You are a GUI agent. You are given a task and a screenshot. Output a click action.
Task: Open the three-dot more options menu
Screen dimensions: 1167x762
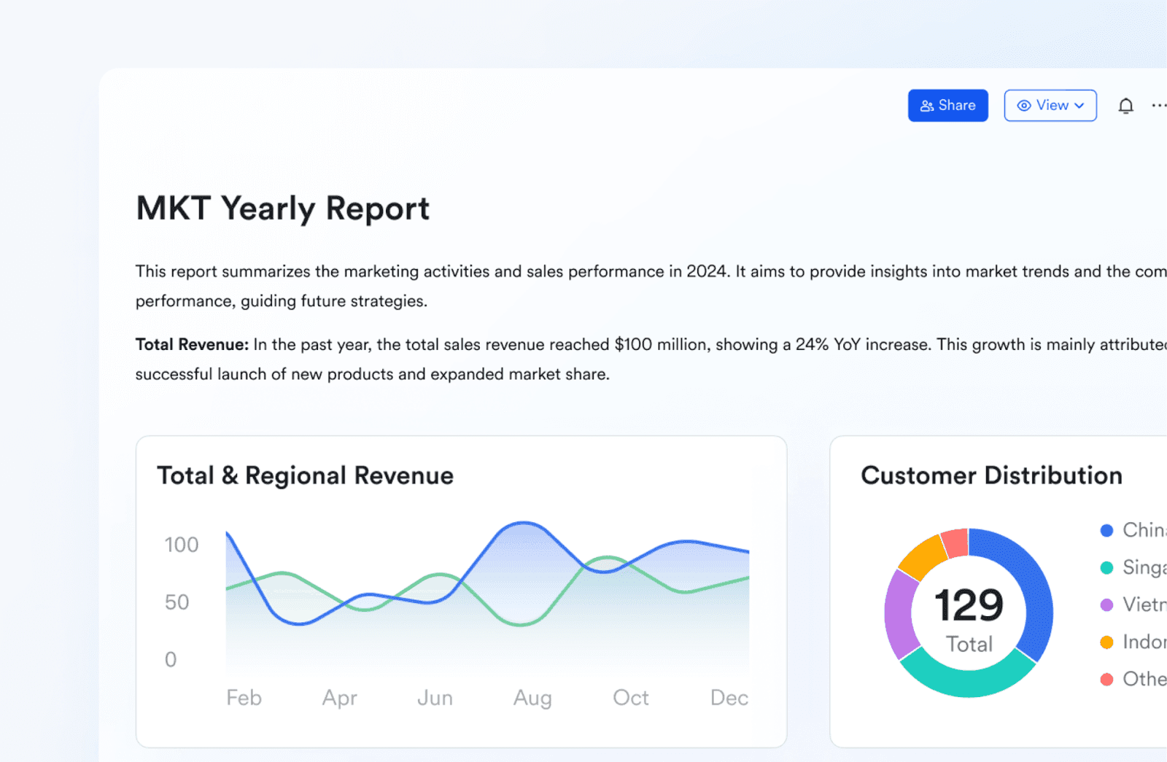coord(1159,106)
